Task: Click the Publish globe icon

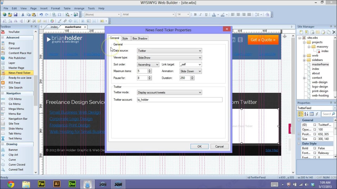Action: tap(76, 15)
